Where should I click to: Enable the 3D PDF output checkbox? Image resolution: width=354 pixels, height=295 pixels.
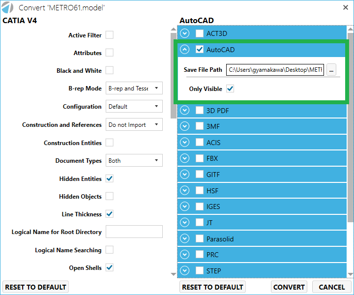pos(200,110)
